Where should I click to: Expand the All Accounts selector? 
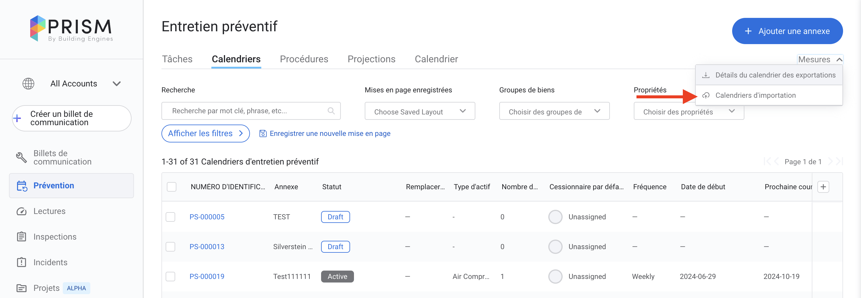coord(116,84)
